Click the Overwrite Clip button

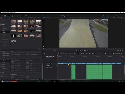tap(72, 54)
